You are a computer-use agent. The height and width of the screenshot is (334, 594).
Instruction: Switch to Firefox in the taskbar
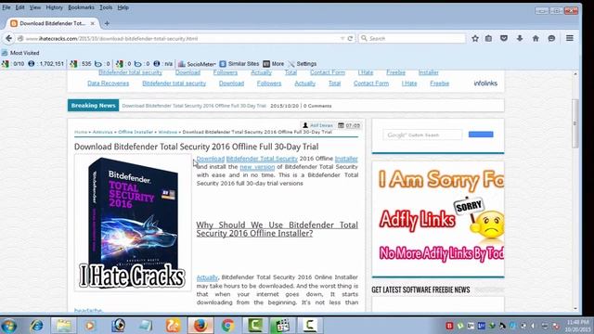tap(200, 326)
